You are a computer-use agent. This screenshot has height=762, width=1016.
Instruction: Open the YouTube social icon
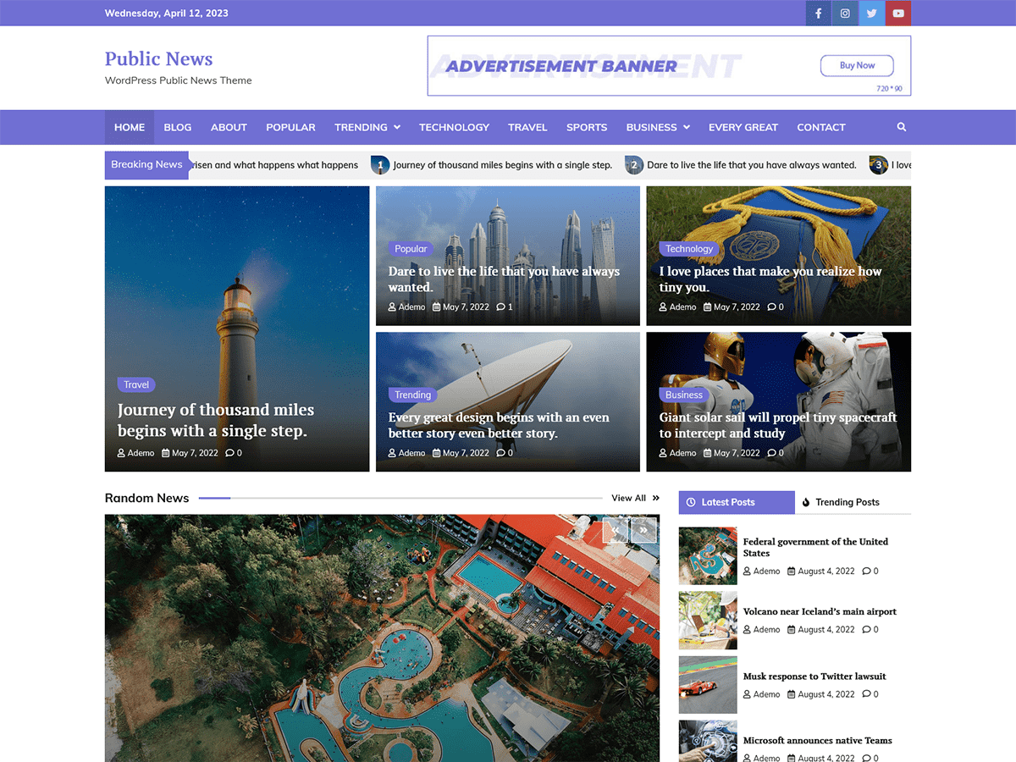click(x=898, y=13)
